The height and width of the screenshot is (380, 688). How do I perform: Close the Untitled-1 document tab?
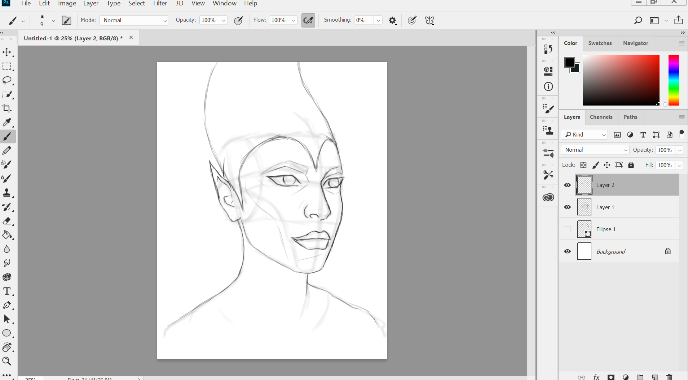pyautogui.click(x=131, y=37)
